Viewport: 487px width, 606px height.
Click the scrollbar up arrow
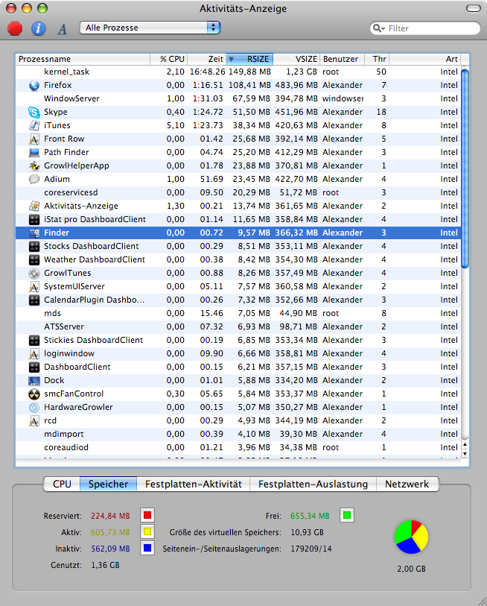pyautogui.click(x=465, y=445)
